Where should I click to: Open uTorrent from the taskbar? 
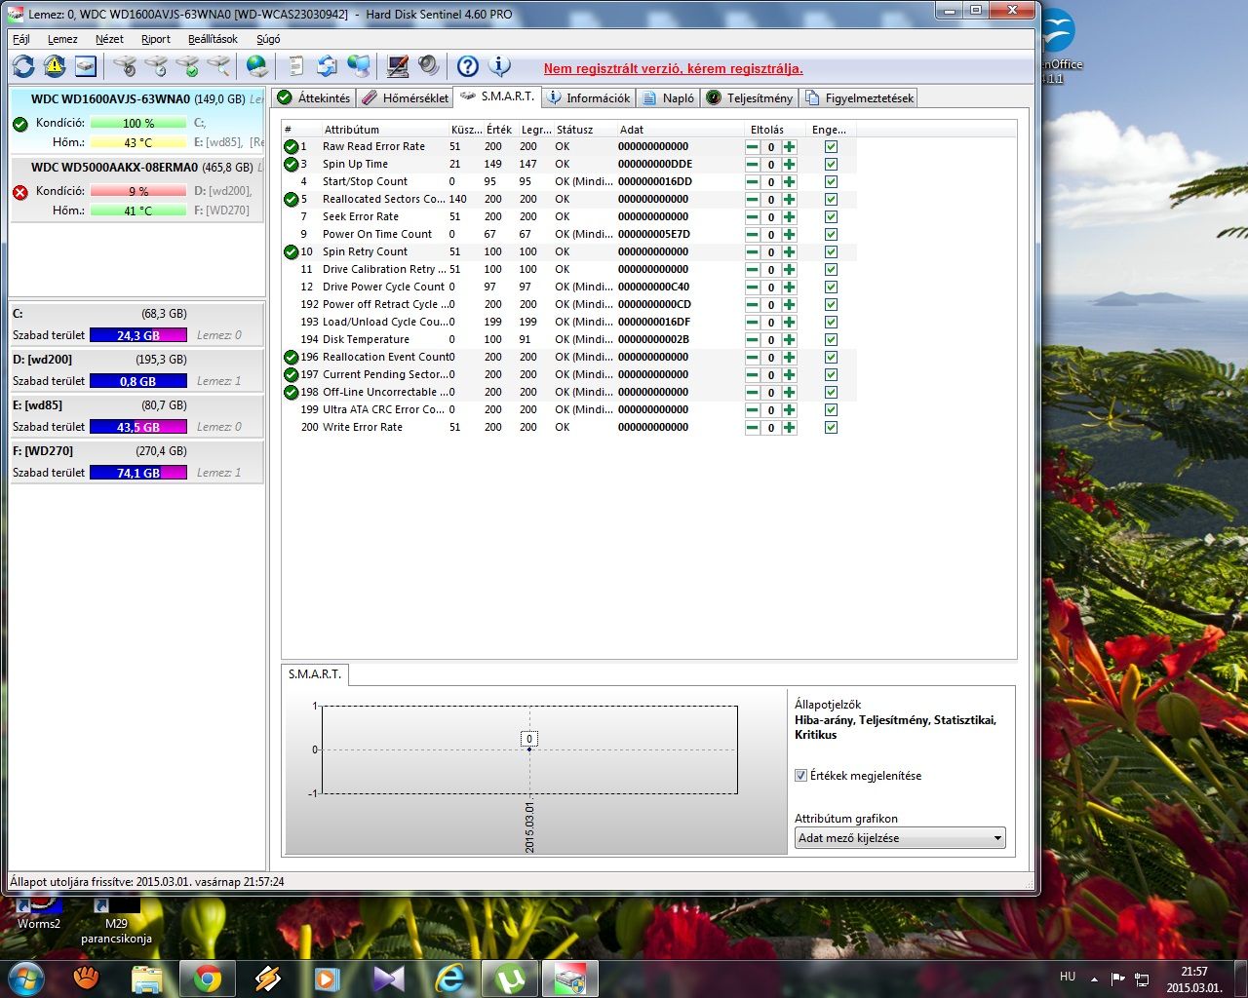click(x=510, y=978)
